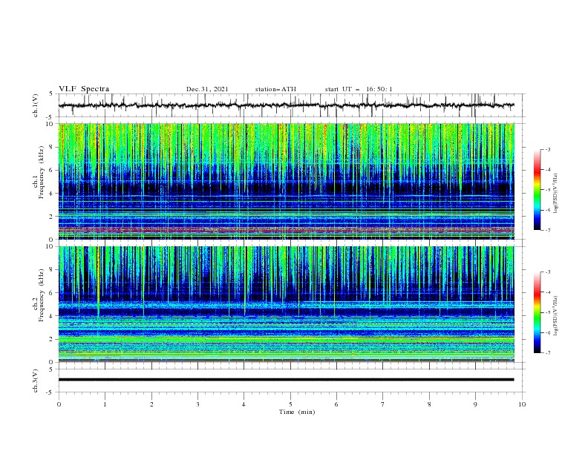Click the upper colorbar log(PSD) label
588x454 pixels.
(555, 194)
